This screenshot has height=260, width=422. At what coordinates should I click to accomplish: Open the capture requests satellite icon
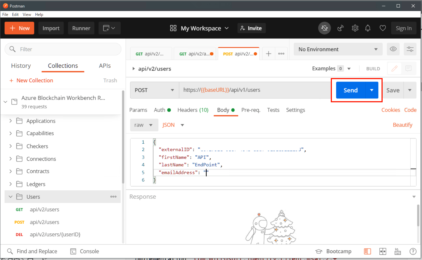[341, 28]
